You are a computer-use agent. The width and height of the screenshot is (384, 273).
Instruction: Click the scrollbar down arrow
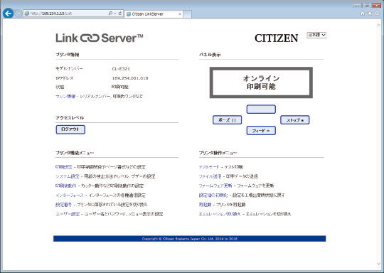(378, 264)
